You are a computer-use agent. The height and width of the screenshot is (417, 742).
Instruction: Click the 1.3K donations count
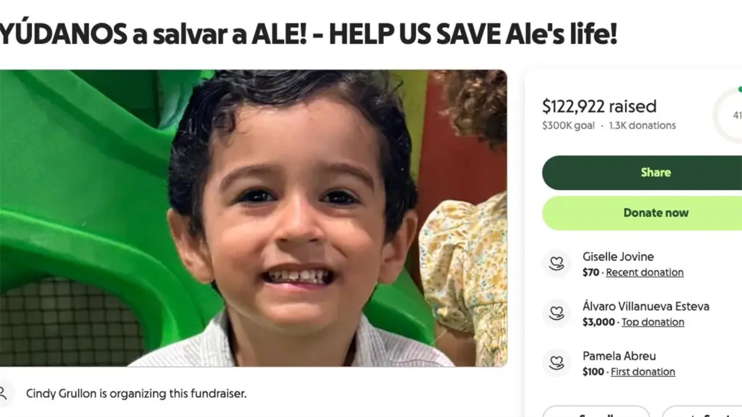642,125
